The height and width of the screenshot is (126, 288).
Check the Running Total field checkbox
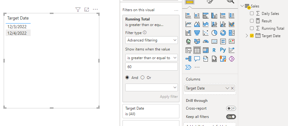(x=252, y=28)
